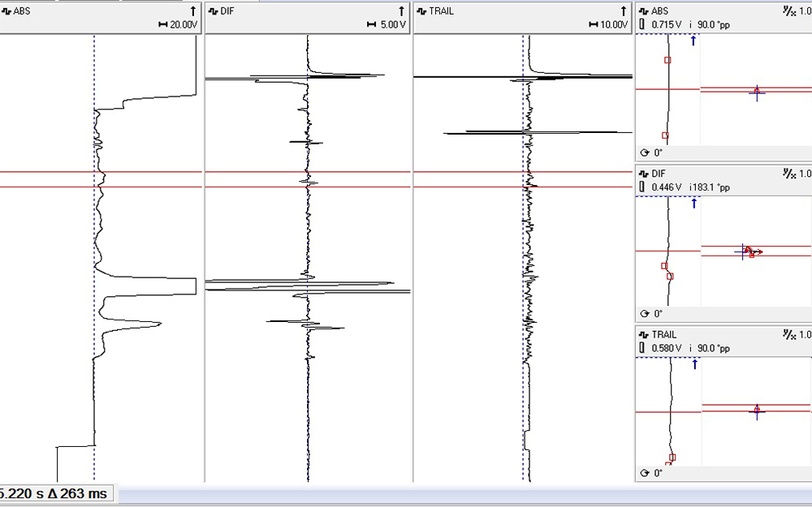This screenshot has width=812, height=507.
Task: Click the ABS strip chart channel icon
Action: [x=6, y=11]
